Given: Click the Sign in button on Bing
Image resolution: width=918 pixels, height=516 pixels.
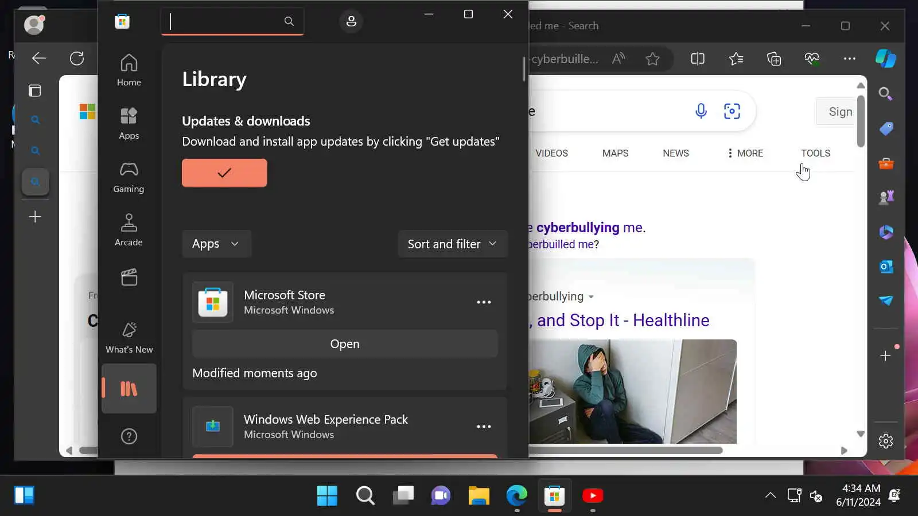Looking at the screenshot, I should click(835, 112).
